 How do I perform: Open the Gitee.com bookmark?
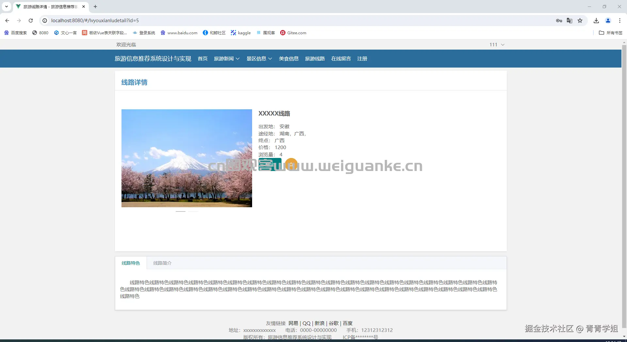(293, 33)
